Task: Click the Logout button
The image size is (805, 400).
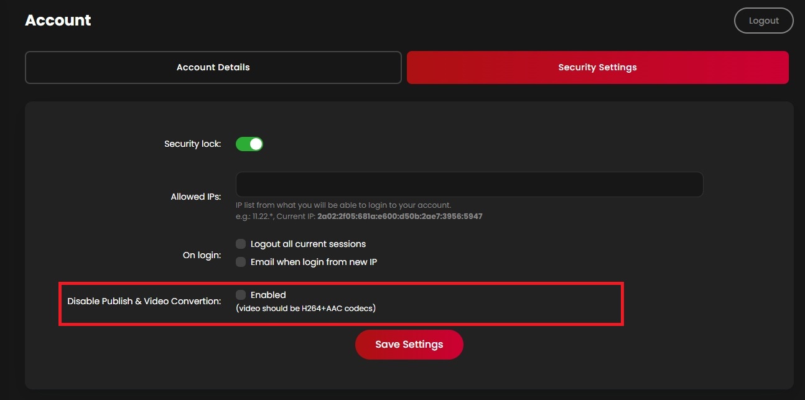Action: [763, 21]
